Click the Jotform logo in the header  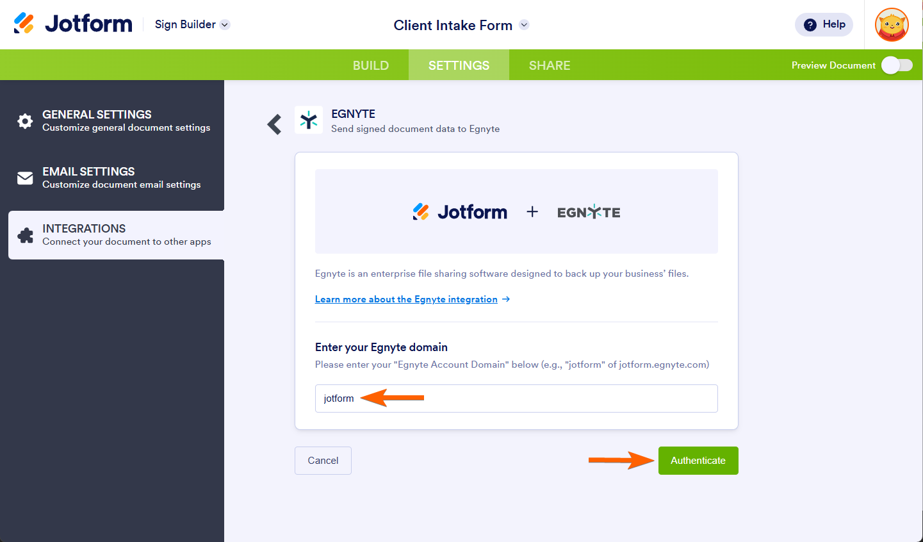73,24
